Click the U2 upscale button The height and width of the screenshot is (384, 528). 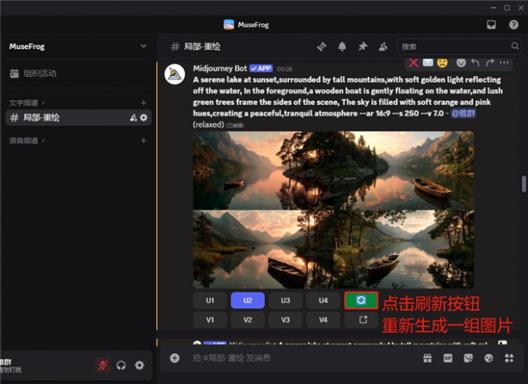click(x=248, y=300)
